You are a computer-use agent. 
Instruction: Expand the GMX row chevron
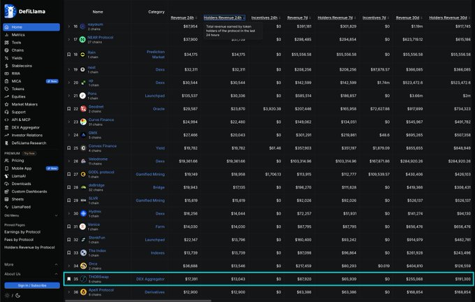(68, 135)
